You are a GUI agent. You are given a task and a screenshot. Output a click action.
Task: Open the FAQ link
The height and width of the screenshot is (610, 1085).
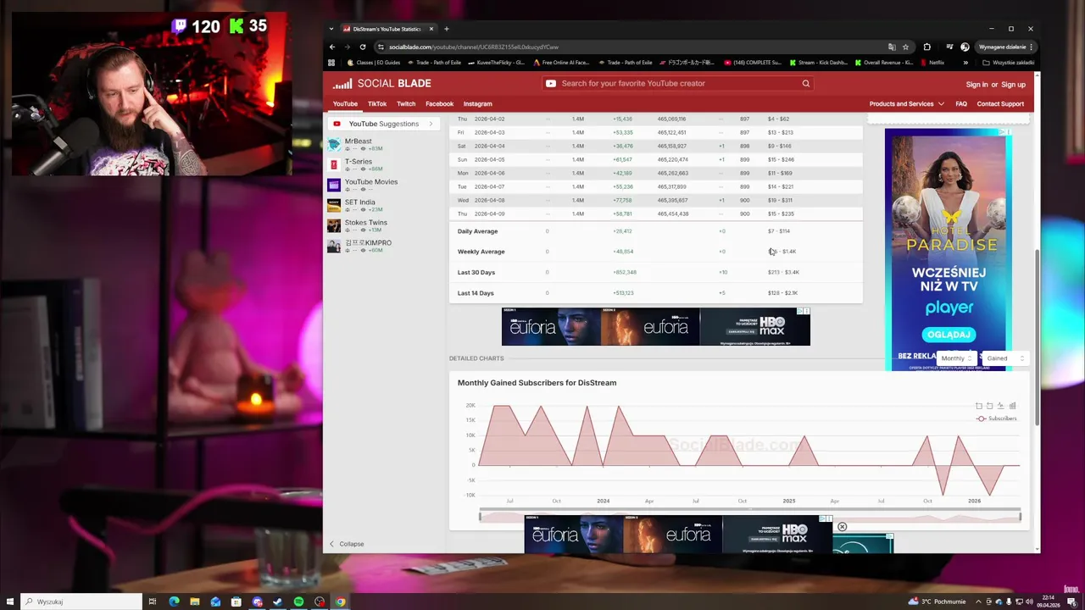pos(961,103)
